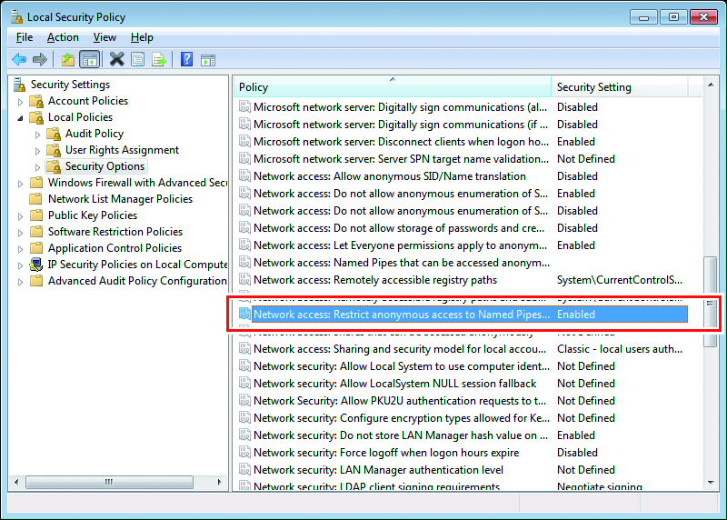Viewport: 727px width, 520px height.
Task: Toggle the Show/Hide Console Tree button
Action: (x=89, y=60)
